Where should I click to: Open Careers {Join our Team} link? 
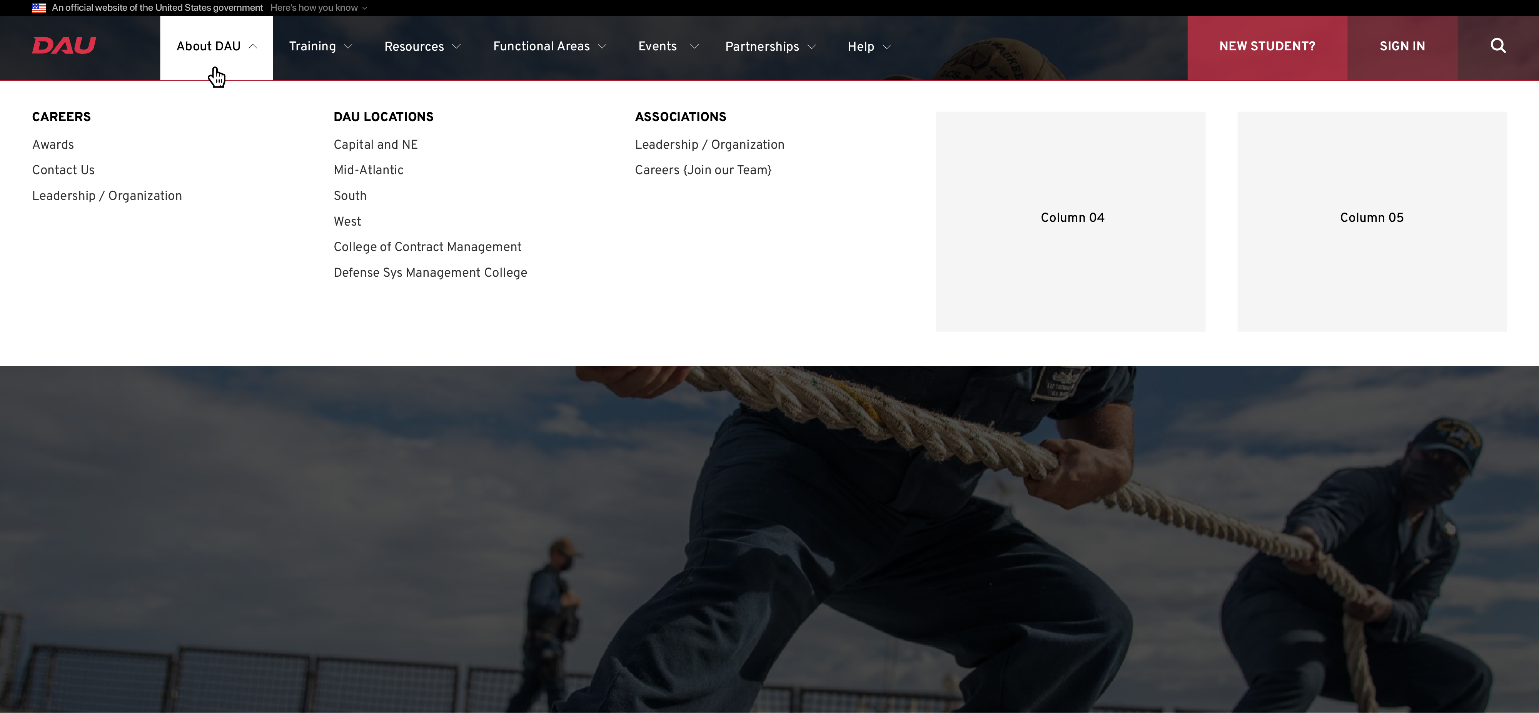coord(703,170)
